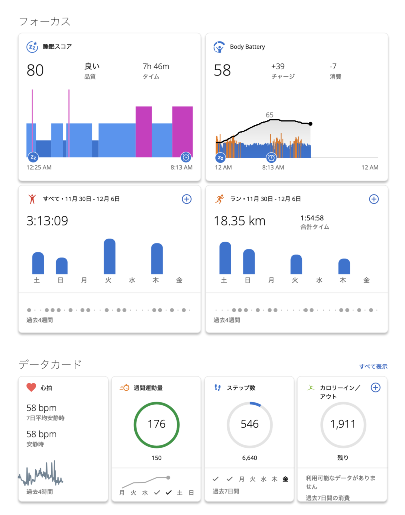Open the すべて表示 link

(373, 366)
